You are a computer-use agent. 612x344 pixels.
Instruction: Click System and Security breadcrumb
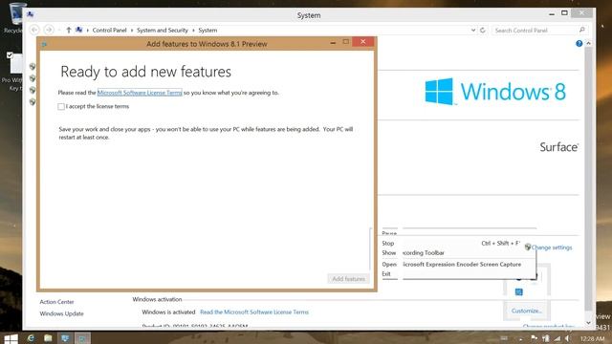coord(163,30)
